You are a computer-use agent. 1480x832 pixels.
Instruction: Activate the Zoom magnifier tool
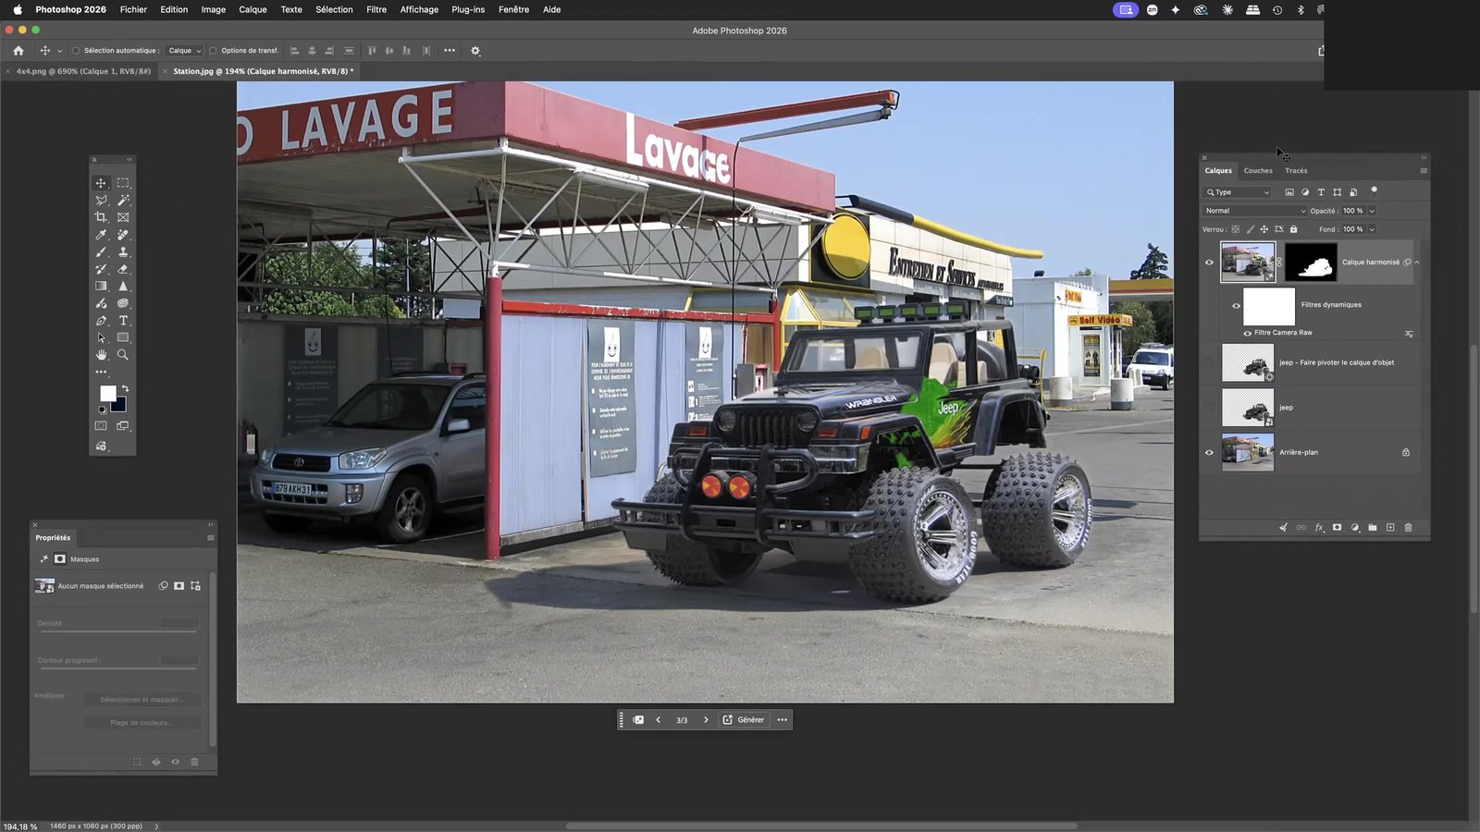(123, 355)
